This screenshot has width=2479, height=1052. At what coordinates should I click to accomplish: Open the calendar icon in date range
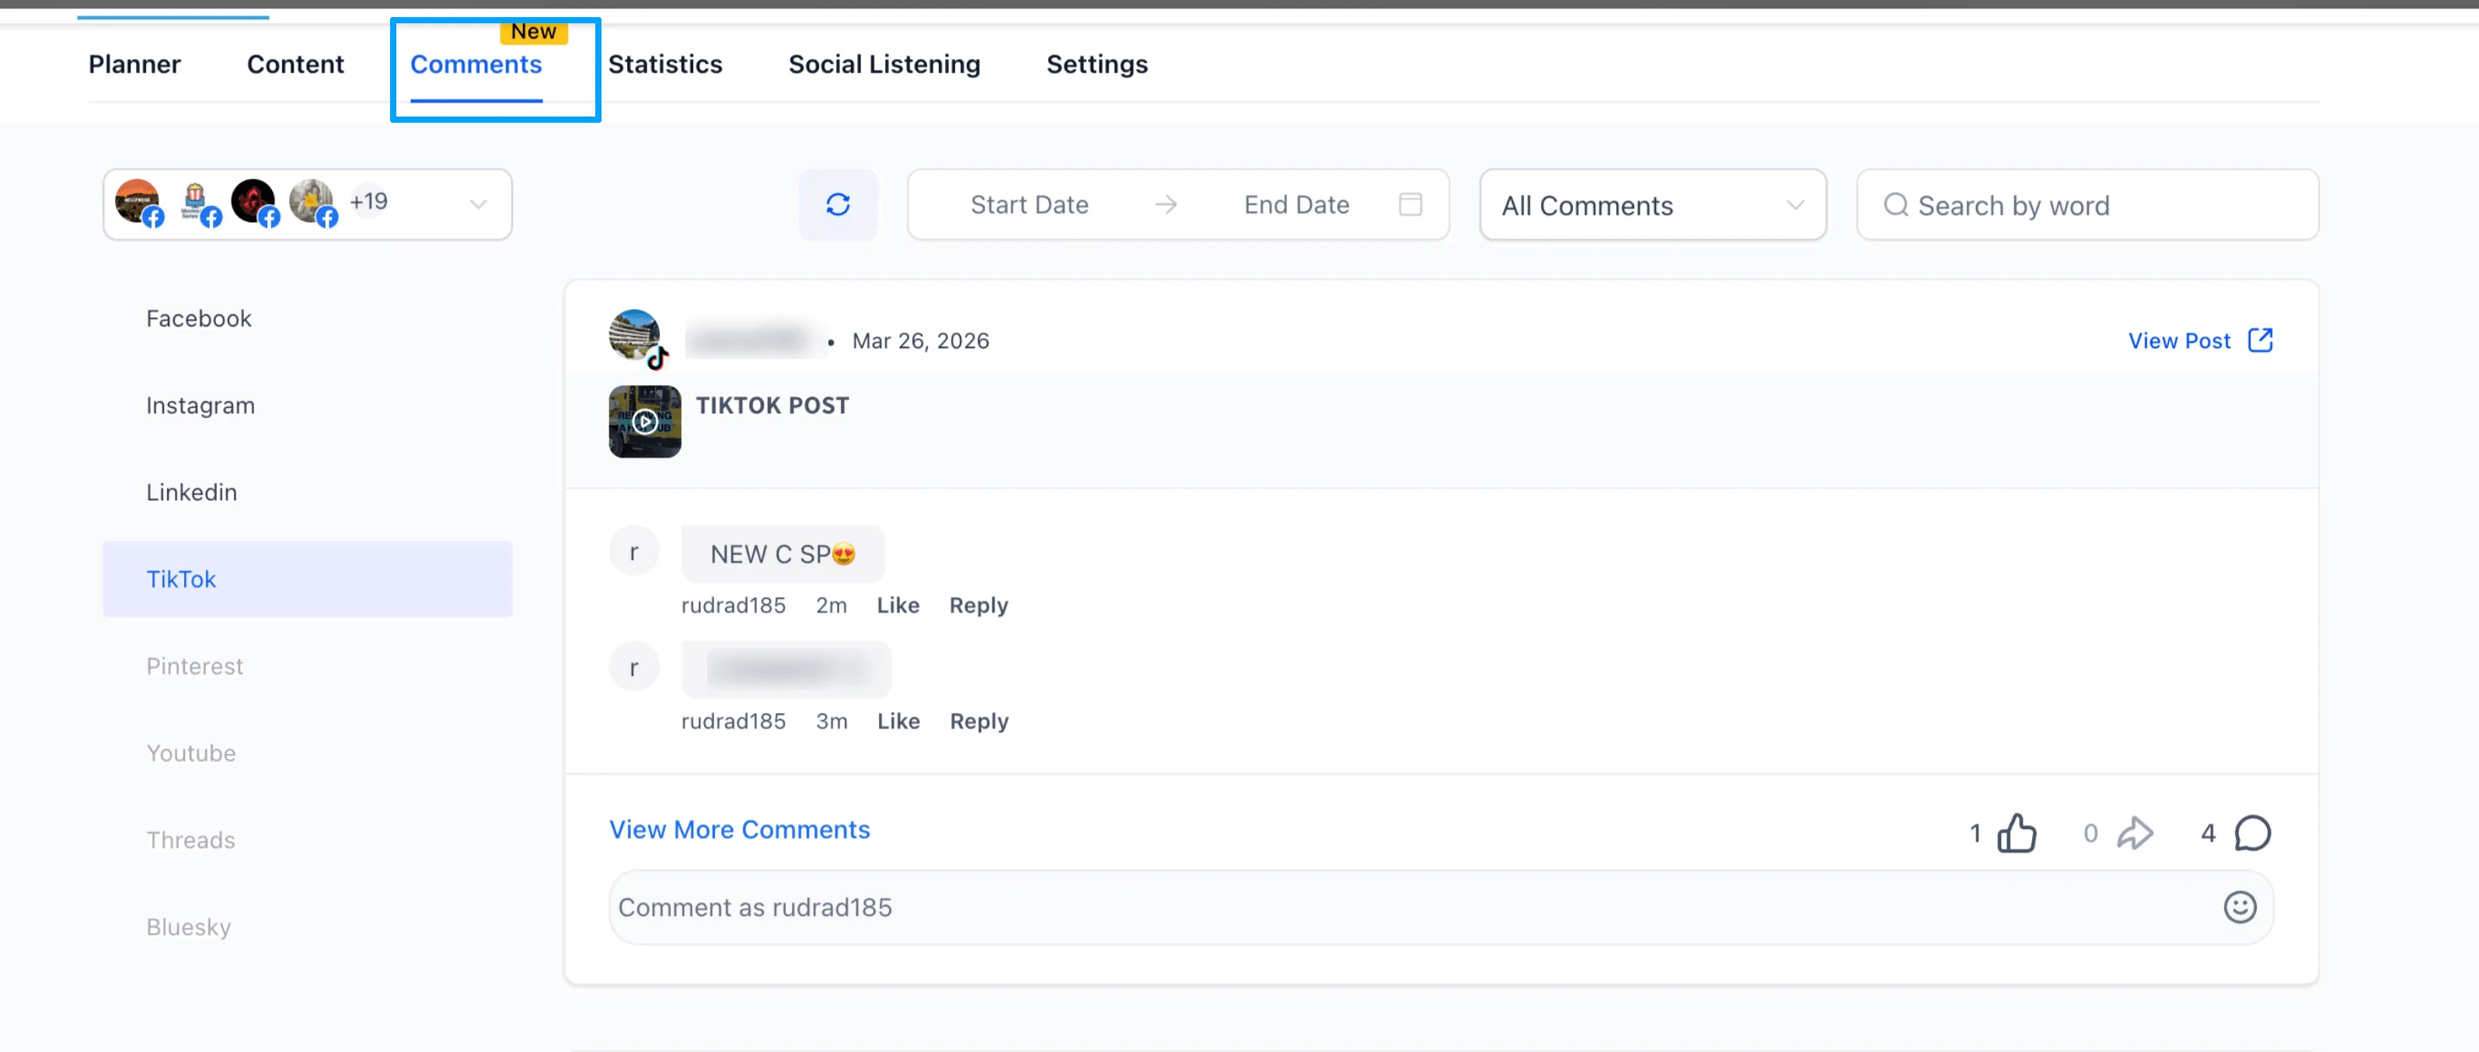coord(1410,204)
